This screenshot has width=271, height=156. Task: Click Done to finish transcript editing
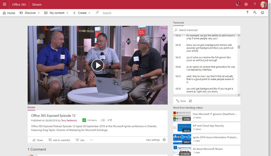181,101
